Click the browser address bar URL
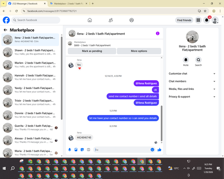The width and height of the screenshot is (224, 179). (52, 11)
